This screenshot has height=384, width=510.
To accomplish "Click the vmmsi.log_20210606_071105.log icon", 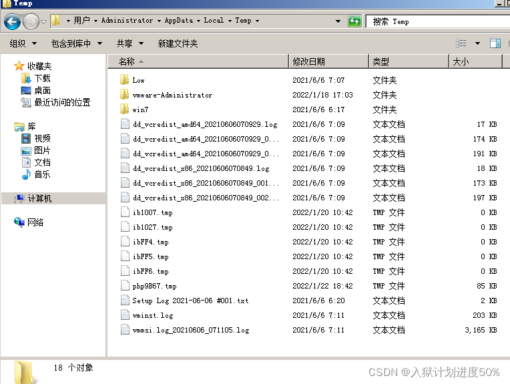I will coord(125,329).
